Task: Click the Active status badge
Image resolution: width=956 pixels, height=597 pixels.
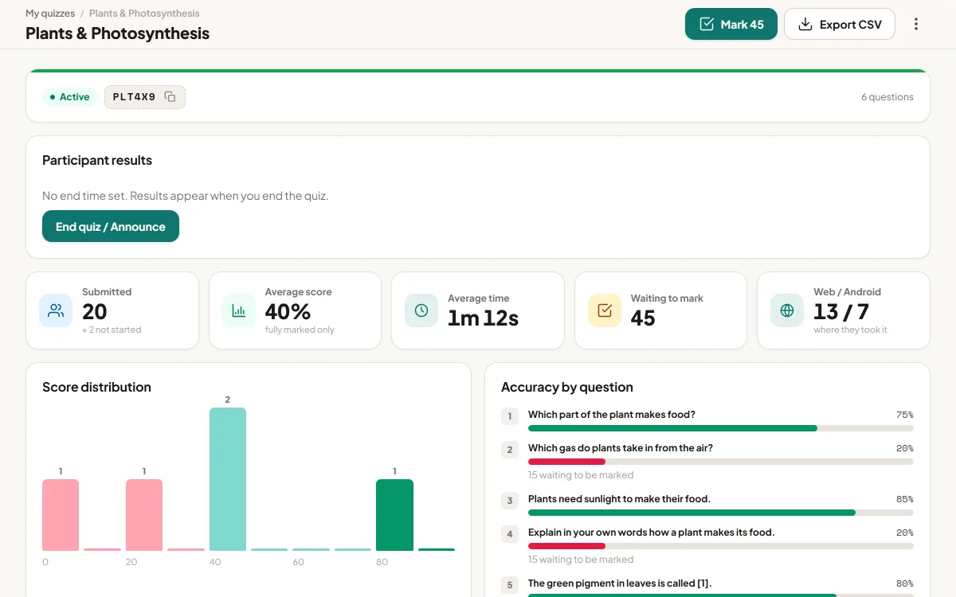Action: 69,97
